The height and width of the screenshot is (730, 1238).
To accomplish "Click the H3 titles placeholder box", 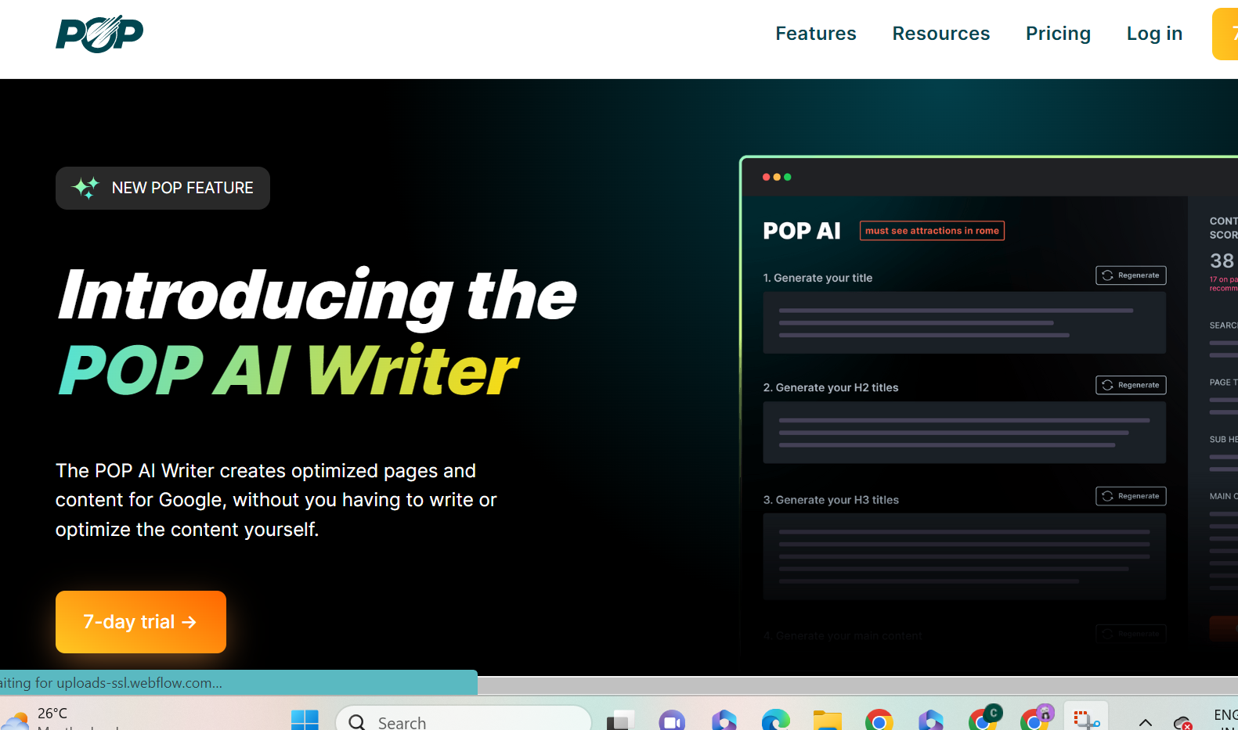I will 965,556.
